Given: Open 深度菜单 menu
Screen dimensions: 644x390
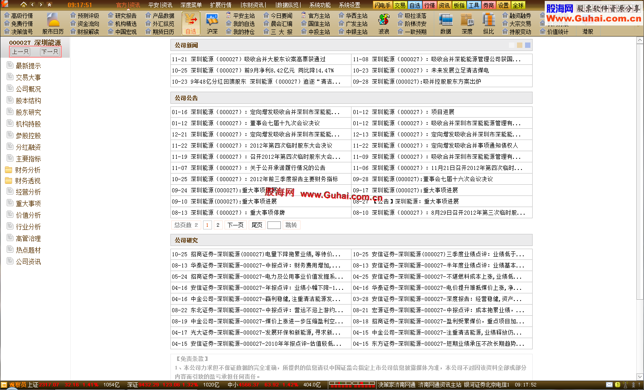Looking at the screenshot, I should click(191, 5).
